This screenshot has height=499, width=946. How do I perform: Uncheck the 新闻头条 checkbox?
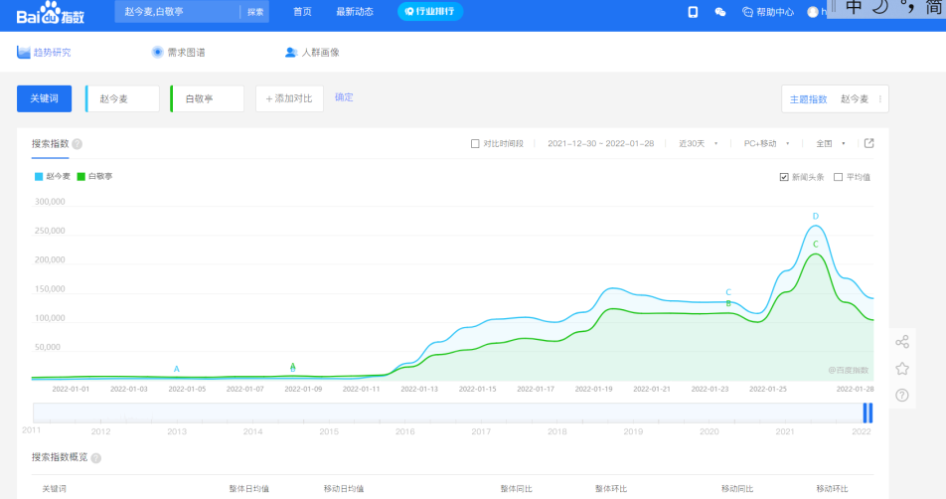(784, 177)
